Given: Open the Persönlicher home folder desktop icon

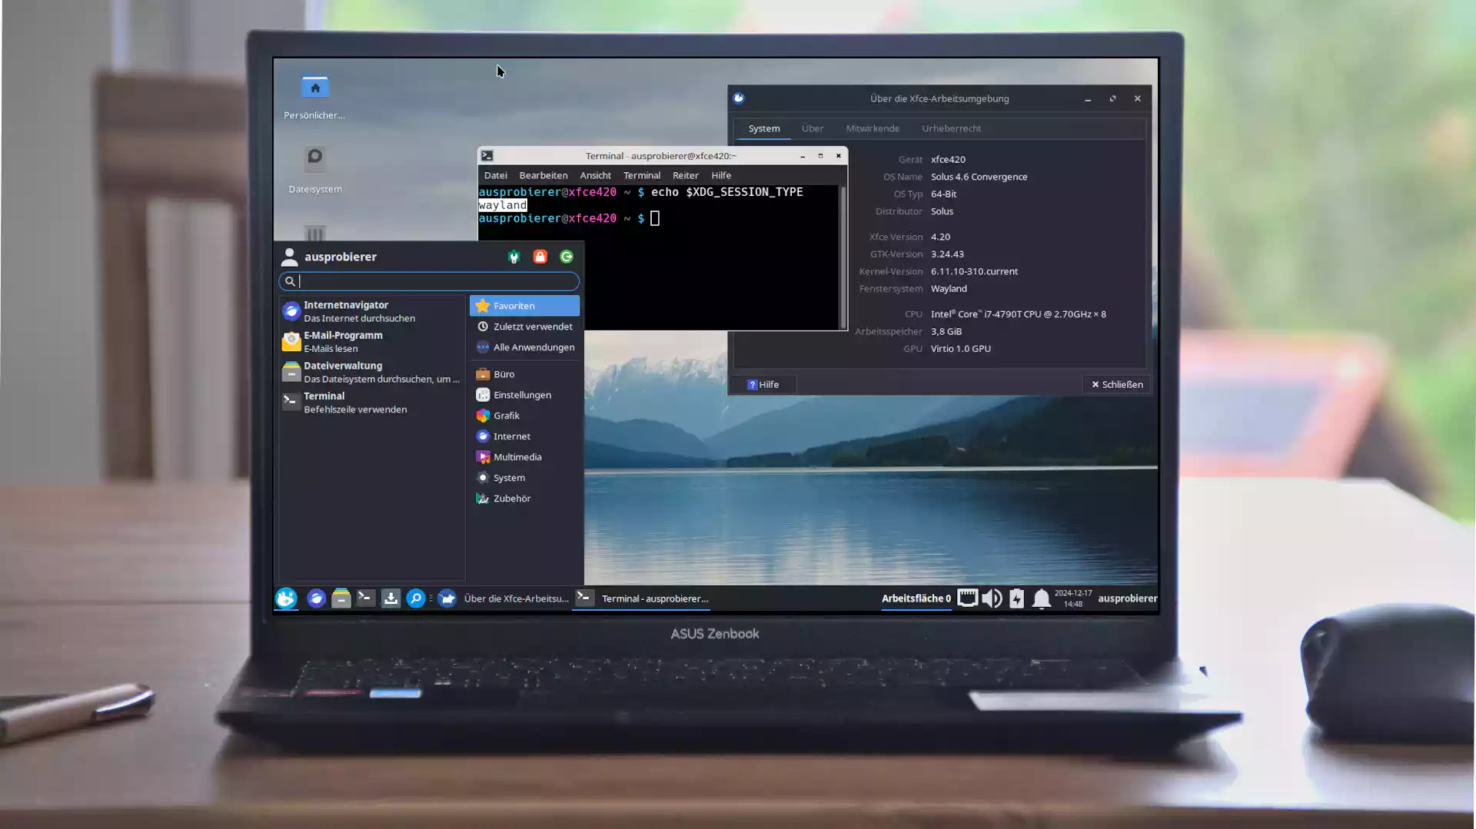Looking at the screenshot, I should point(314,97).
